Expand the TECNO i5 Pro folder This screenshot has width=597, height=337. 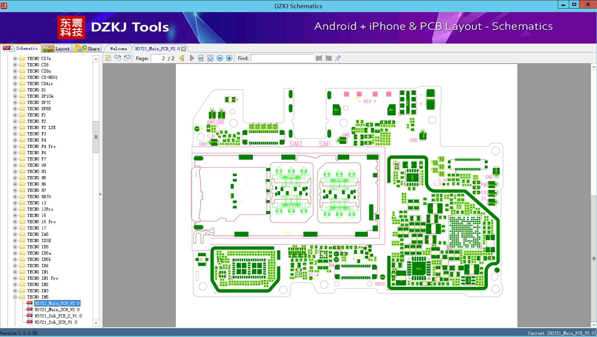tap(15, 222)
